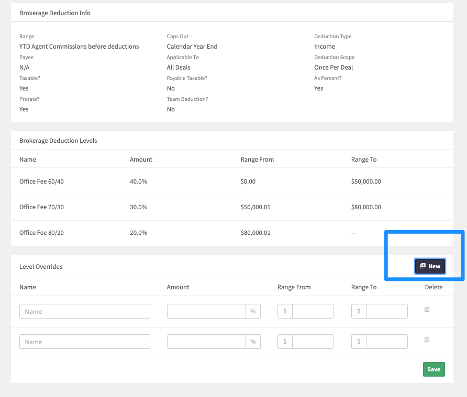467x397 pixels.
Task: Click the $ symbol beside first Range From field
Action: pos(285,311)
